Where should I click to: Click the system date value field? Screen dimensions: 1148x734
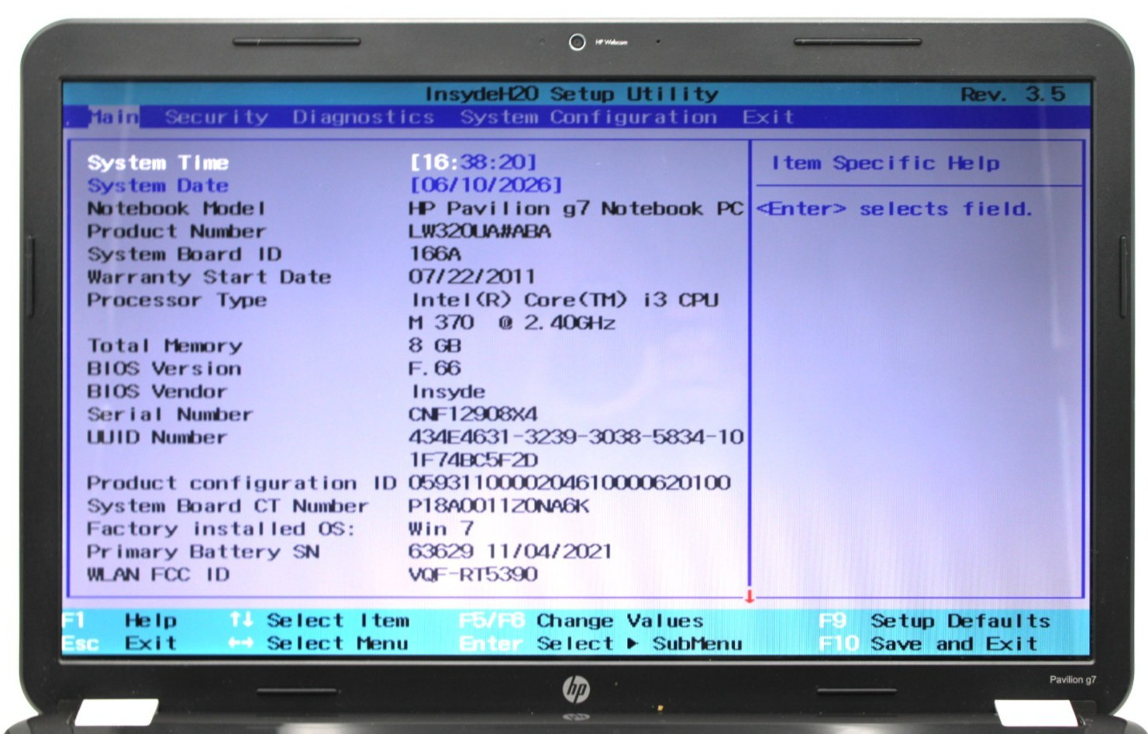(486, 185)
